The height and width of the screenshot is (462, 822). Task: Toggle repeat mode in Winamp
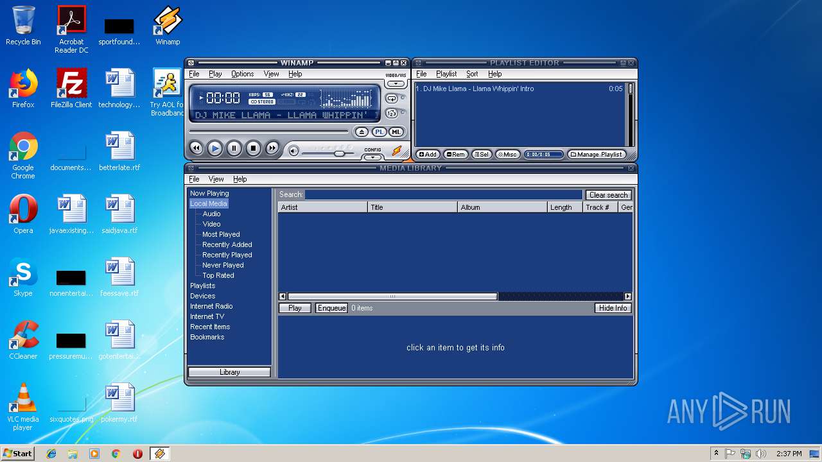click(391, 98)
